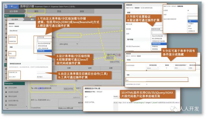
Task: Choose Email from the type list
Action: click(190, 28)
